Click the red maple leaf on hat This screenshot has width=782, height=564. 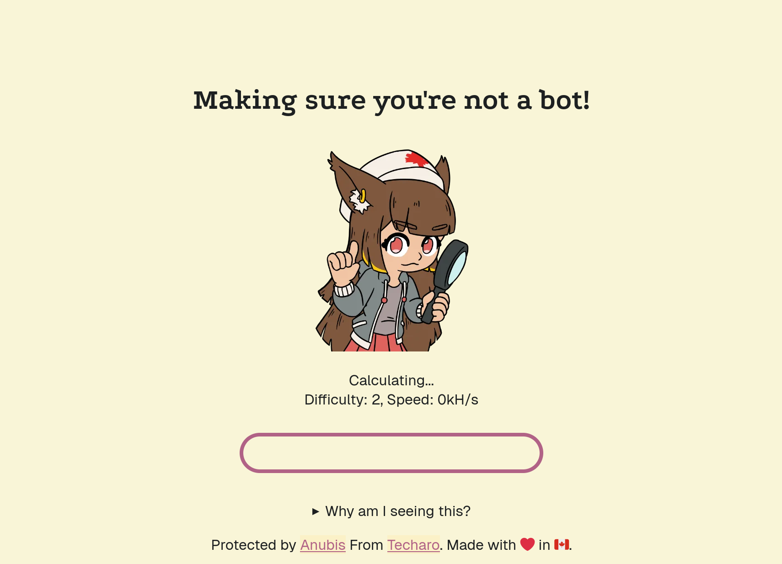(x=416, y=160)
